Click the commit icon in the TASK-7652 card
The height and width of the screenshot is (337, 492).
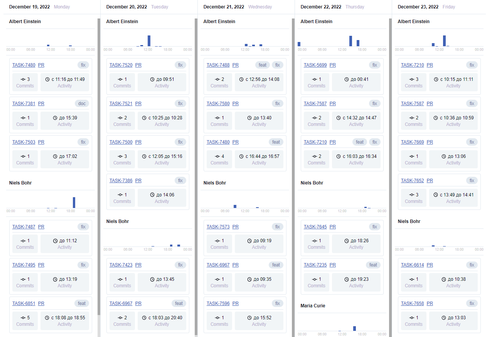[x=411, y=195]
